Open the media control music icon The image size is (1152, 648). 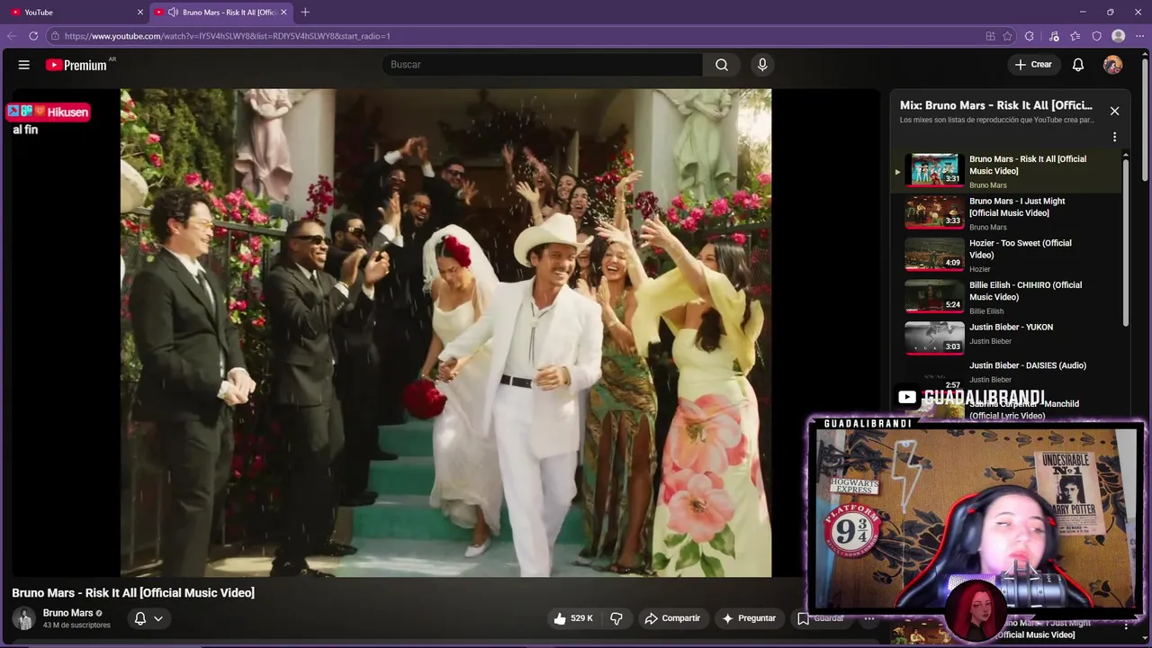click(1054, 36)
